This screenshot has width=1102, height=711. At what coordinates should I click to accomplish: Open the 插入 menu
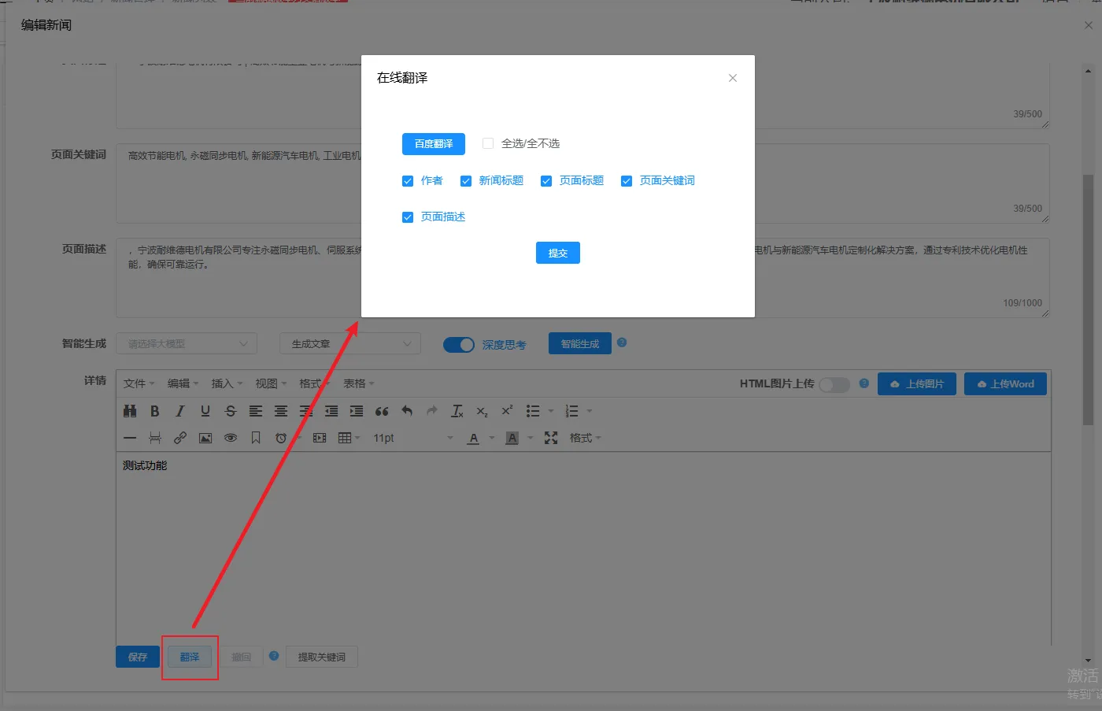tap(227, 383)
